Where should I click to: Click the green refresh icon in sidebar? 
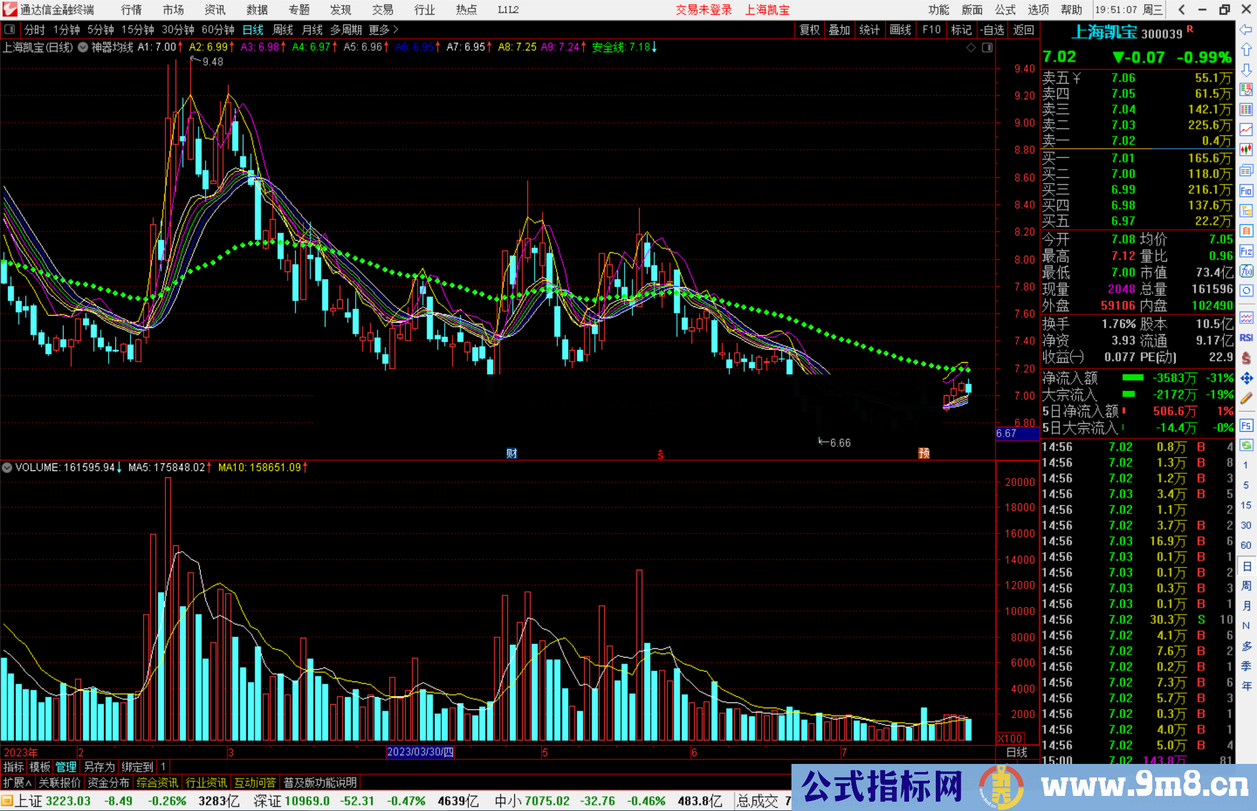(1246, 445)
